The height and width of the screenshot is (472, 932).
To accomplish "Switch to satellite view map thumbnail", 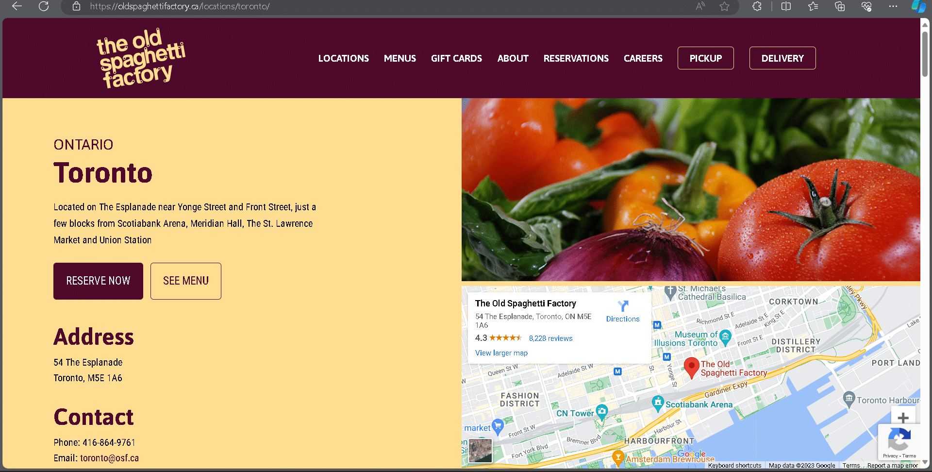I will (x=480, y=450).
